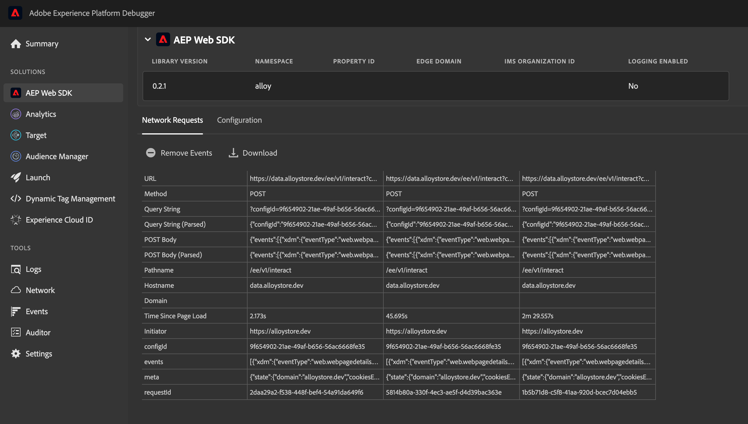Click the IMS ORGANIZATION ID column header

(539, 61)
